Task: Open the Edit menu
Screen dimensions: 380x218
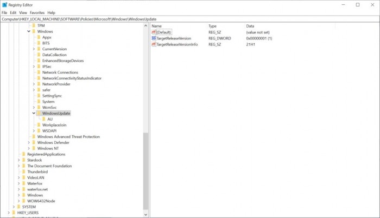Action: [x=13, y=12]
